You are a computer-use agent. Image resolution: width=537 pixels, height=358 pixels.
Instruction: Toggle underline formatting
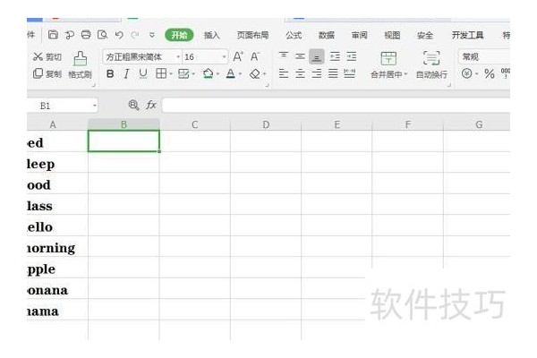coord(143,73)
